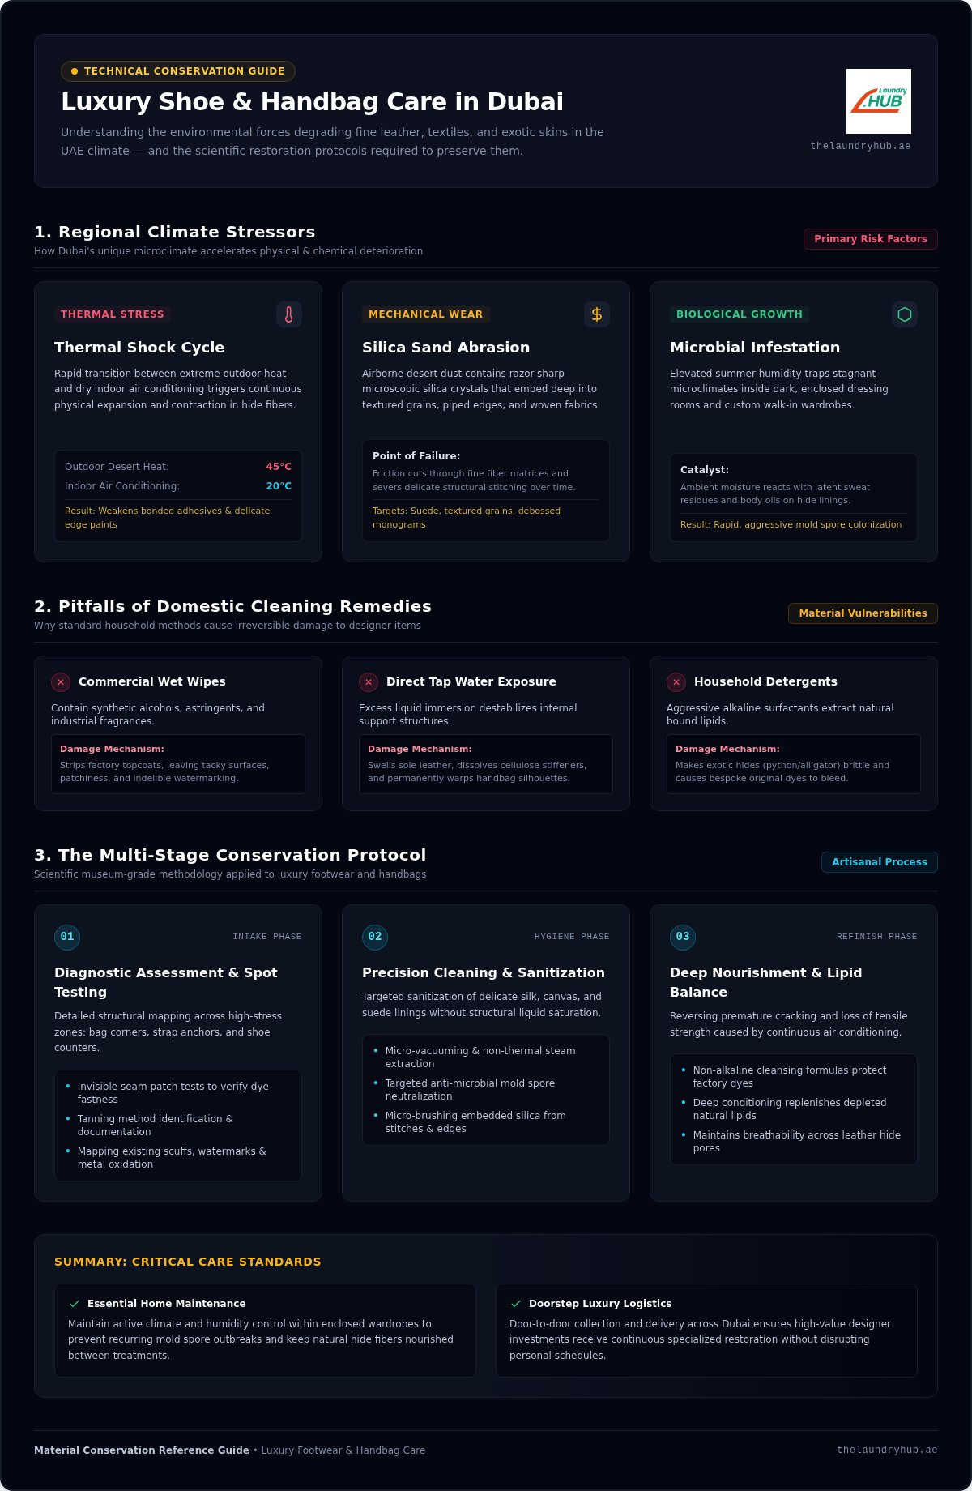Click the Laundry Hub logo image
Screen dimensions: 972x1491
pos(879,101)
